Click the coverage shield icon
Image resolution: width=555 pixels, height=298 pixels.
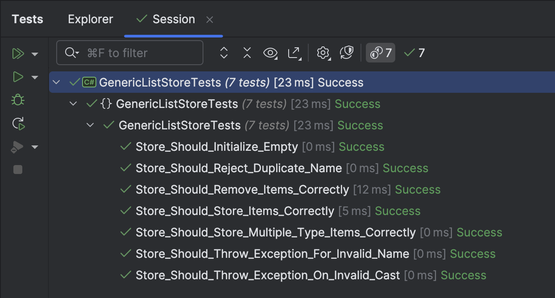coord(347,53)
